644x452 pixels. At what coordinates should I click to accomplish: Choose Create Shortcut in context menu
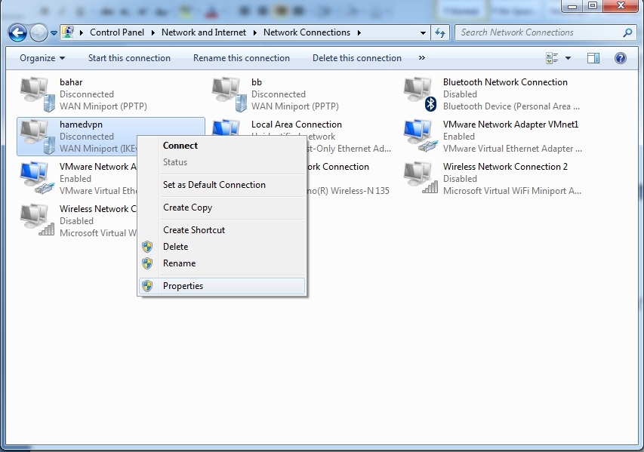[194, 230]
